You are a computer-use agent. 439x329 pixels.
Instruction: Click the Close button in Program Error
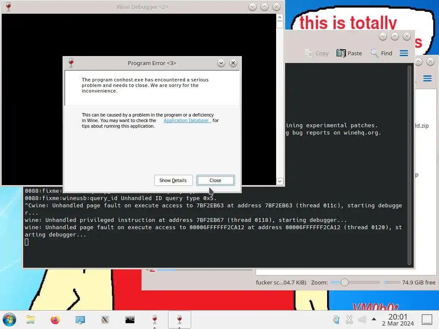[x=215, y=180]
